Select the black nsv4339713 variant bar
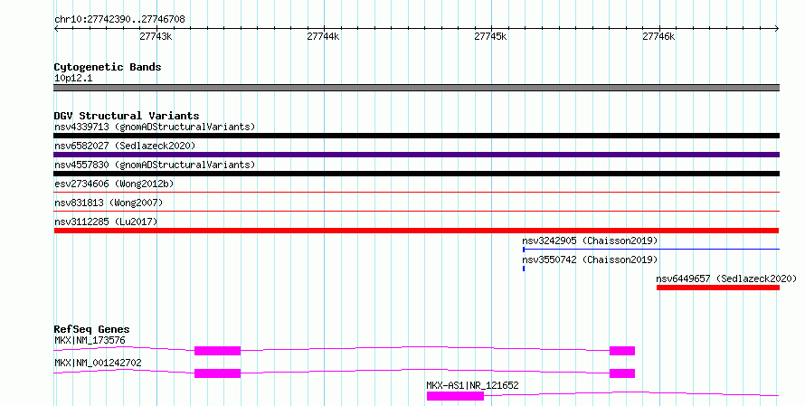This screenshot has width=805, height=406. pyautogui.click(x=416, y=136)
